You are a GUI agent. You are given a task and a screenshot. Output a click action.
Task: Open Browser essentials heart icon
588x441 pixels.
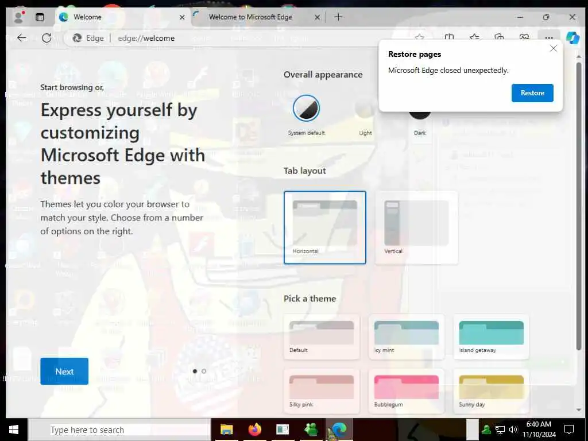pos(524,37)
